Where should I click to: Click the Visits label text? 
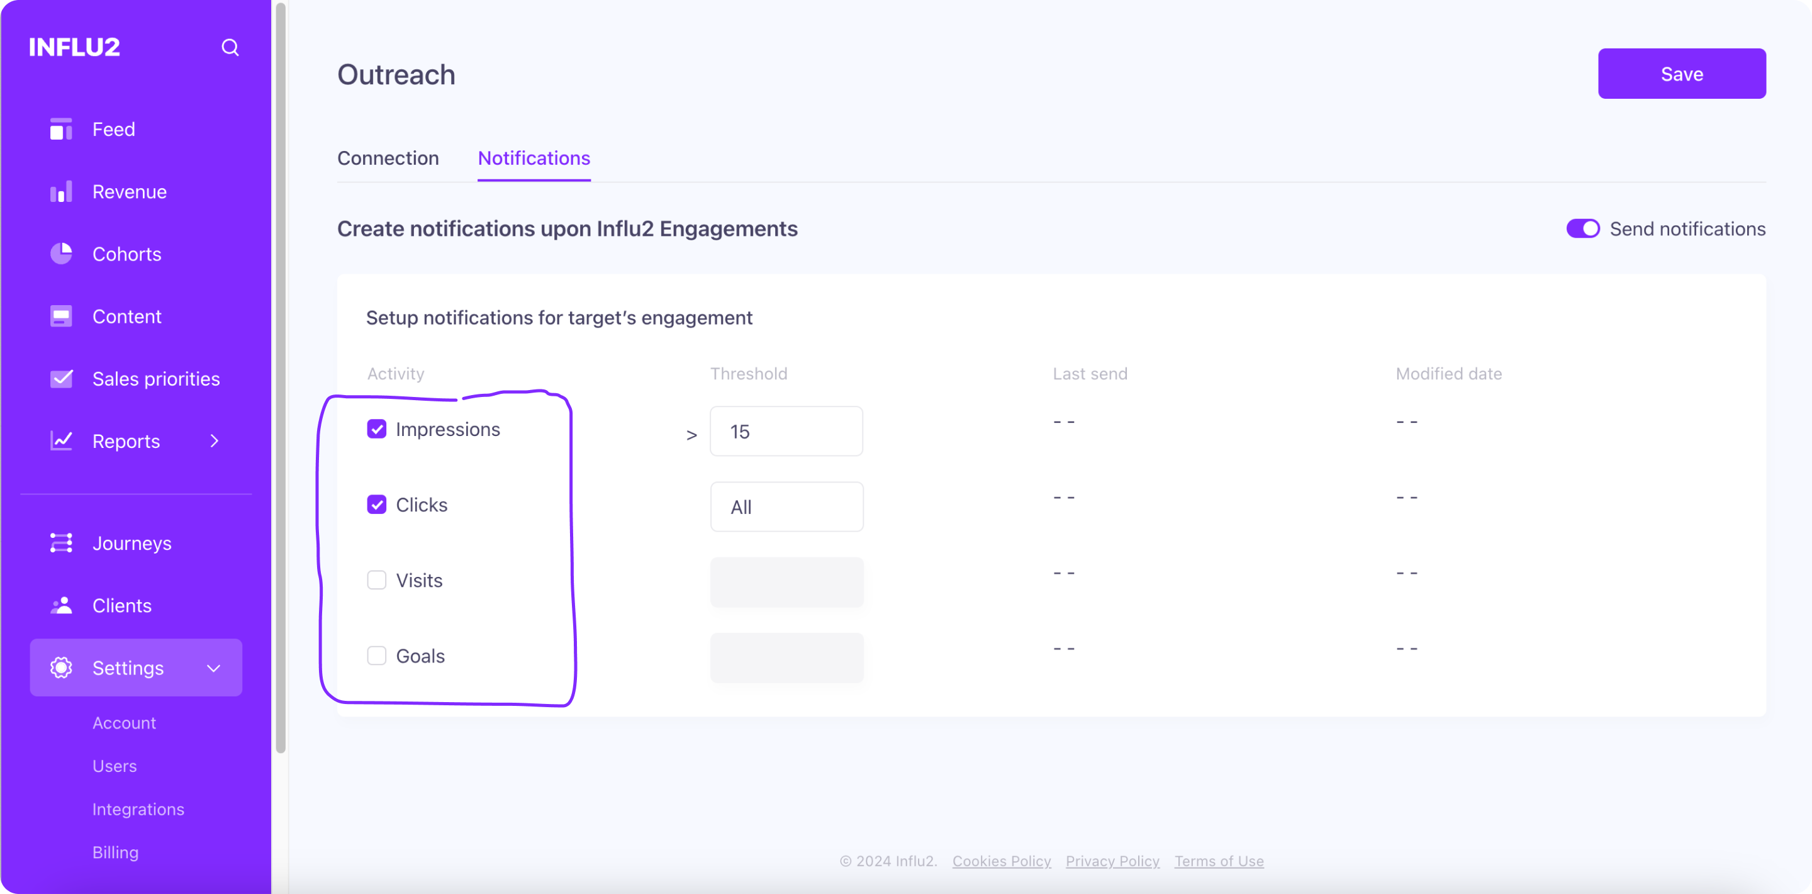[x=419, y=580]
